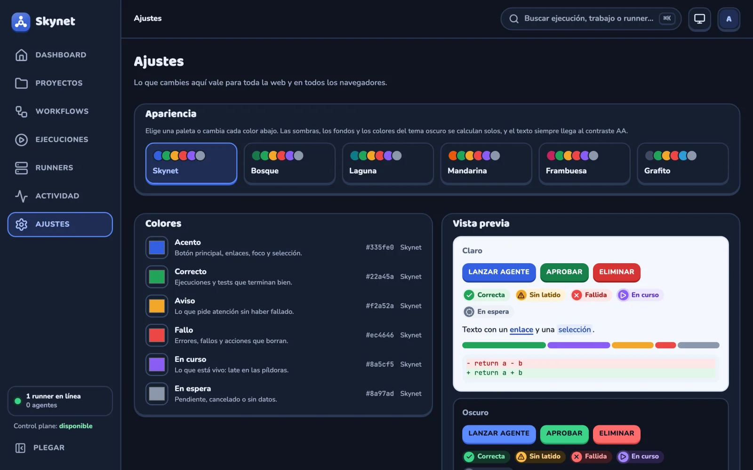753x470 pixels.
Task: Open Workflows via its nodes icon
Action: (21, 111)
